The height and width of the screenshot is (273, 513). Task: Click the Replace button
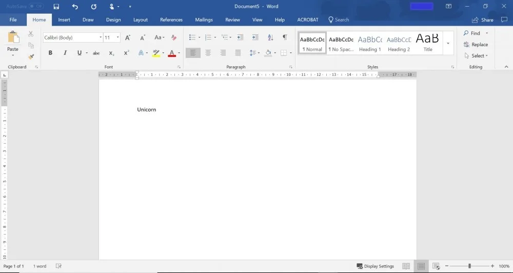click(476, 45)
